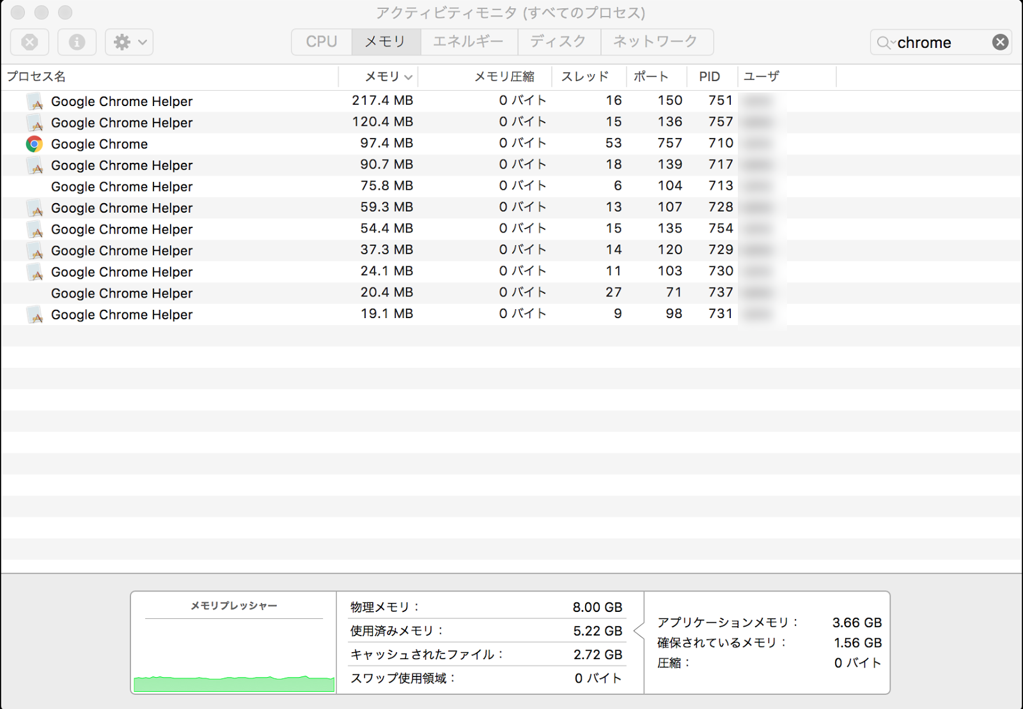
Task: Click the Google Chrome app icon
Action: tap(35, 144)
